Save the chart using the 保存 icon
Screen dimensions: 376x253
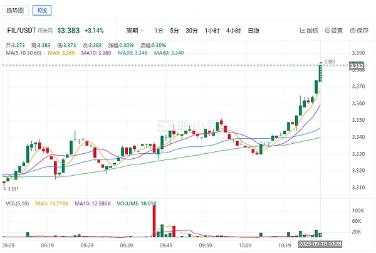click(x=353, y=30)
